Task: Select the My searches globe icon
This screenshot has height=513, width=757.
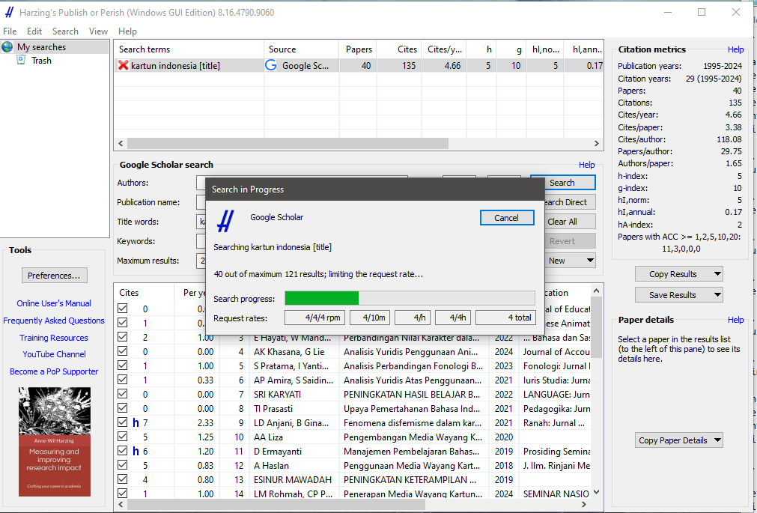Action: pyautogui.click(x=7, y=47)
